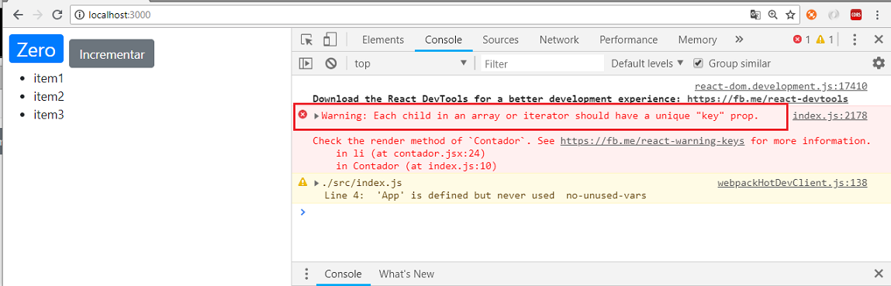Focus the console Filter field
The height and width of the screenshot is (286, 891).
(x=543, y=64)
